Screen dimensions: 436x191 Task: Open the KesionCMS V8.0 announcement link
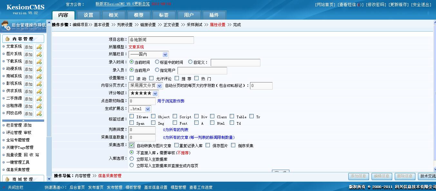tap(123, 4)
